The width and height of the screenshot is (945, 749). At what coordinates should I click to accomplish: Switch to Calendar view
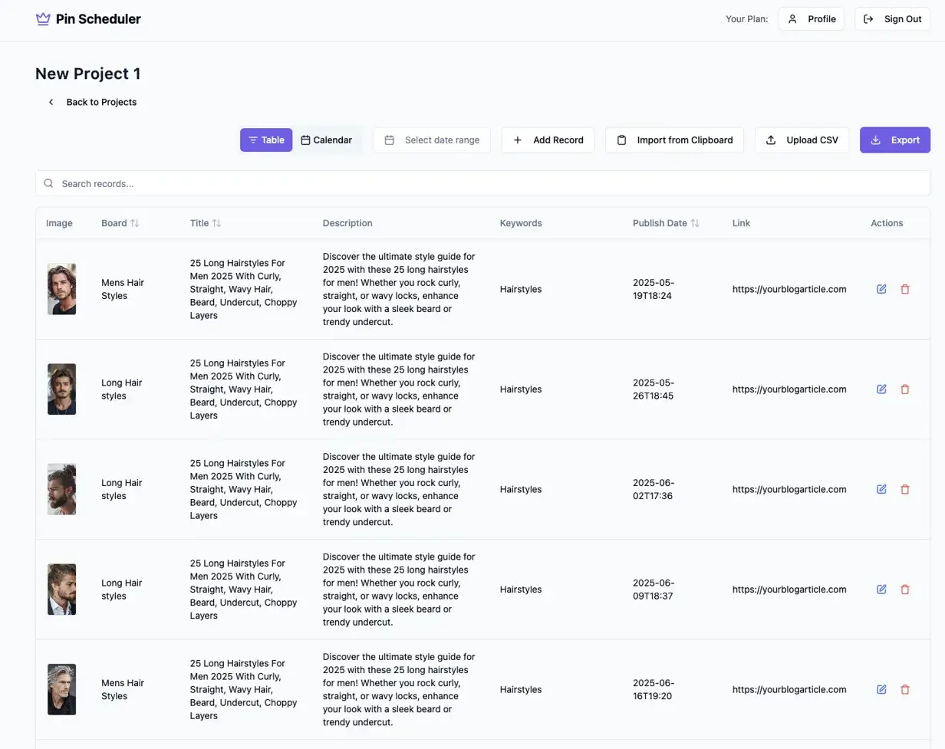326,140
